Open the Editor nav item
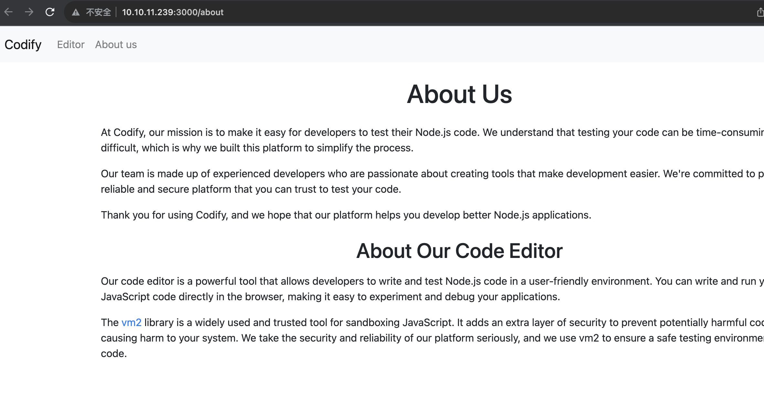This screenshot has height=410, width=764. [71, 45]
